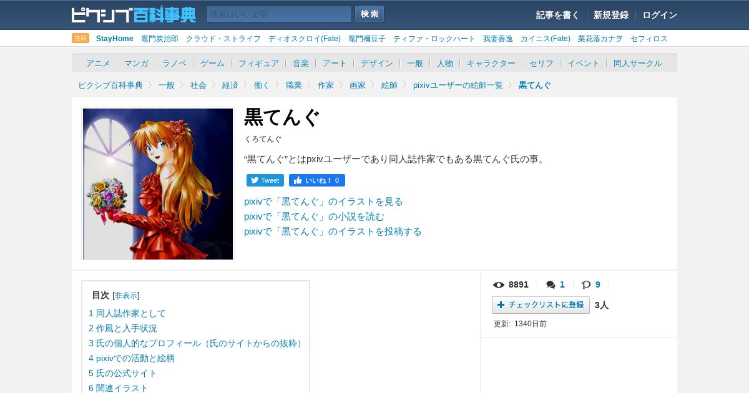Open カイニス(Fate) trending tag
This screenshot has height=393, width=749.
tap(546, 39)
